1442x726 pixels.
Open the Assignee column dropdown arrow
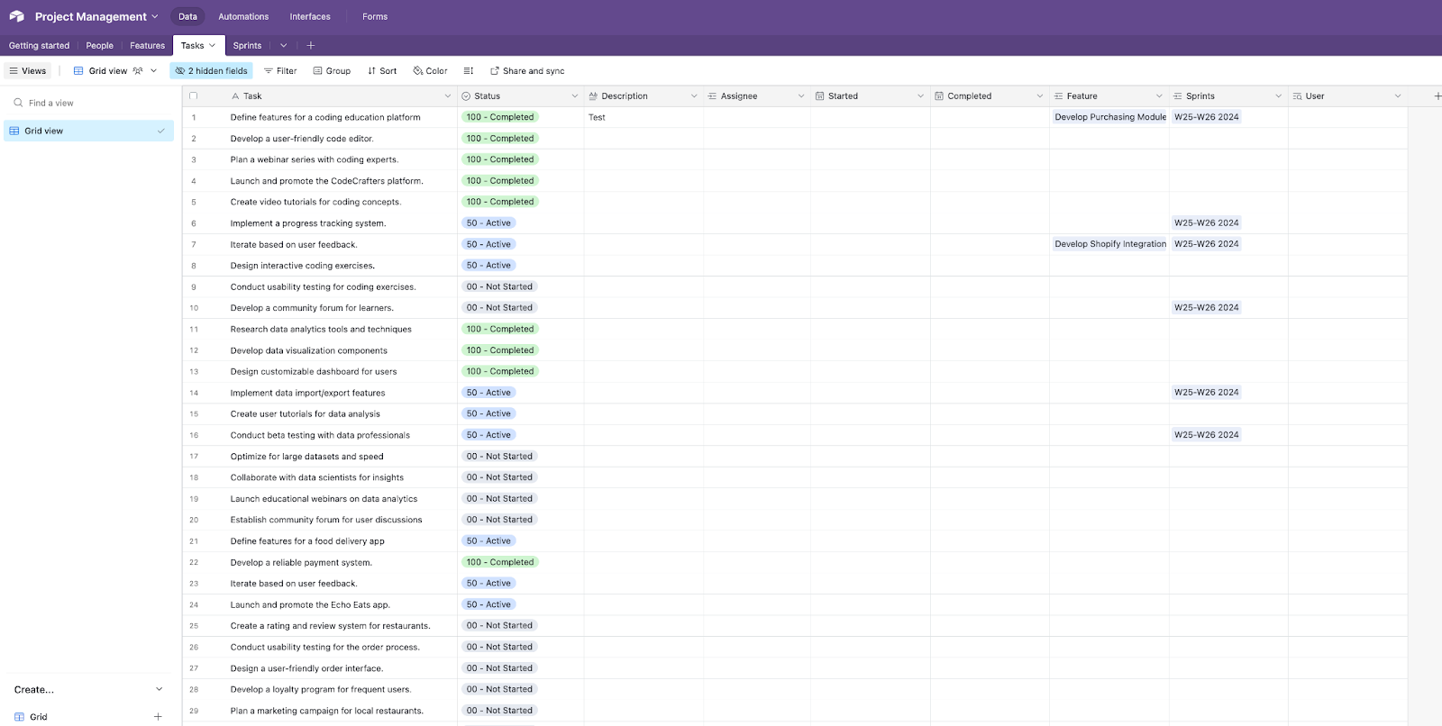801,96
